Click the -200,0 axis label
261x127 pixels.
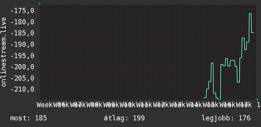pyautogui.click(x=22, y=67)
